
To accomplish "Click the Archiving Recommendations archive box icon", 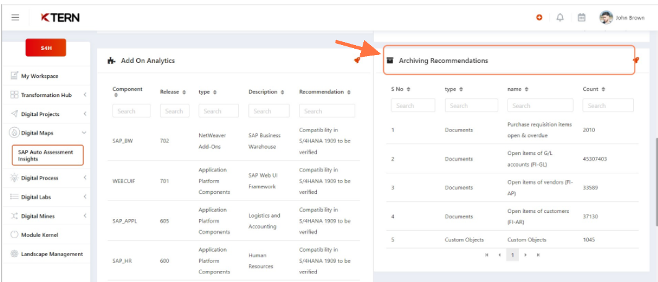I will [x=390, y=60].
